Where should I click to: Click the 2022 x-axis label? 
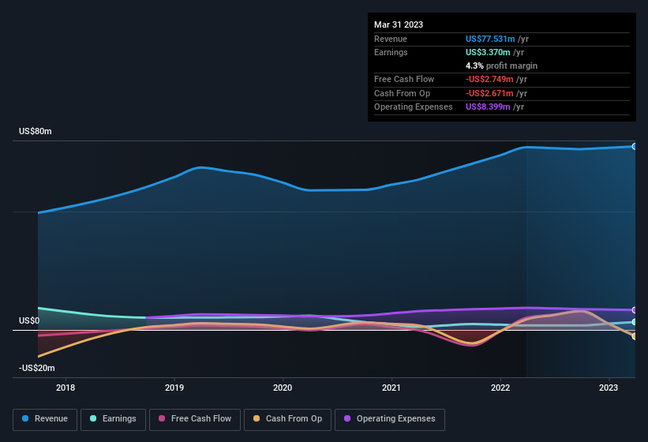(500, 388)
